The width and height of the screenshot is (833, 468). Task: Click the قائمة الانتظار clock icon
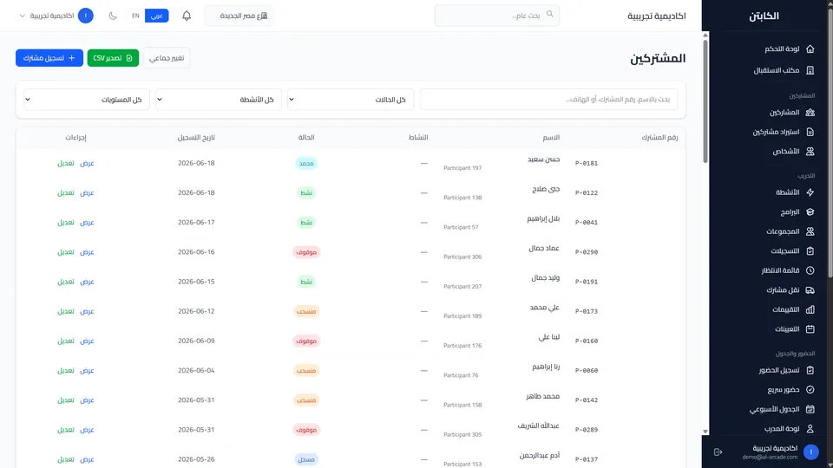point(810,270)
